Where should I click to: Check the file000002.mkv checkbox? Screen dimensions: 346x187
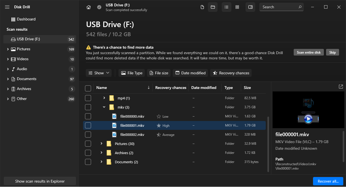coord(88,135)
